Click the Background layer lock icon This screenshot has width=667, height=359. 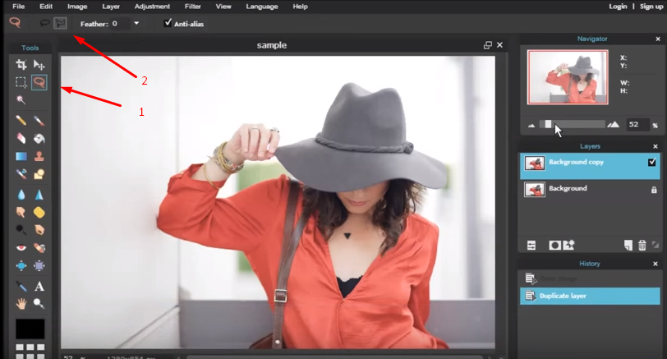click(x=654, y=190)
